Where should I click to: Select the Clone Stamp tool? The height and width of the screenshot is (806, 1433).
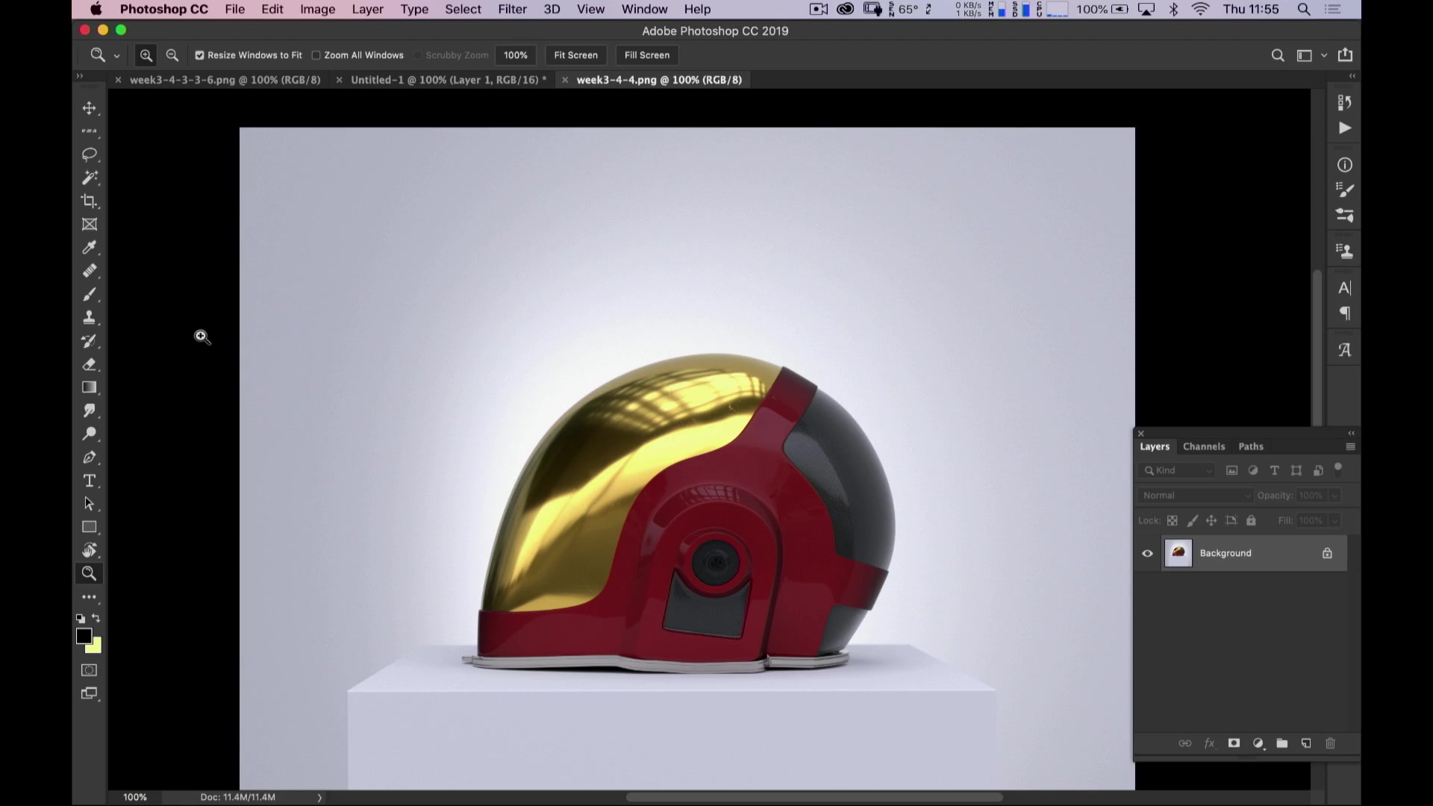(90, 318)
